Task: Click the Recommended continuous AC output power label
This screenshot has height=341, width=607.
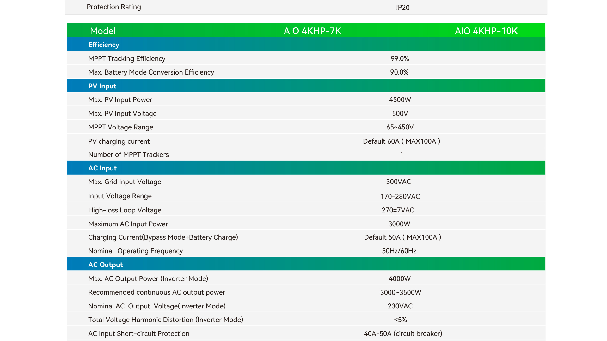Action: pyautogui.click(x=156, y=292)
